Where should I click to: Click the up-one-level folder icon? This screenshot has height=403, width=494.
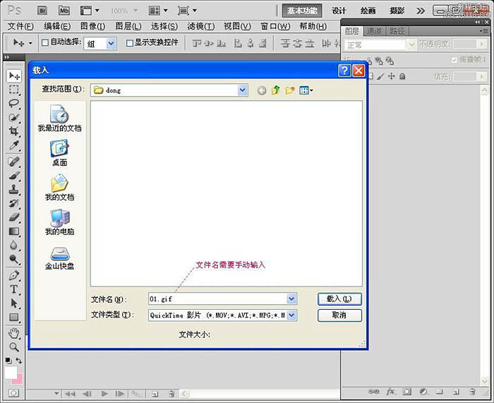pos(276,90)
